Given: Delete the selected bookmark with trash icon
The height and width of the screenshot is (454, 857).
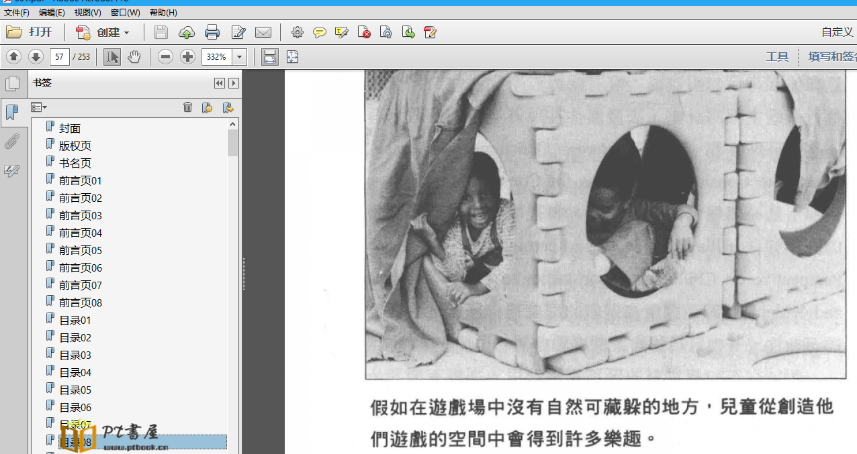Looking at the screenshot, I should point(188,107).
